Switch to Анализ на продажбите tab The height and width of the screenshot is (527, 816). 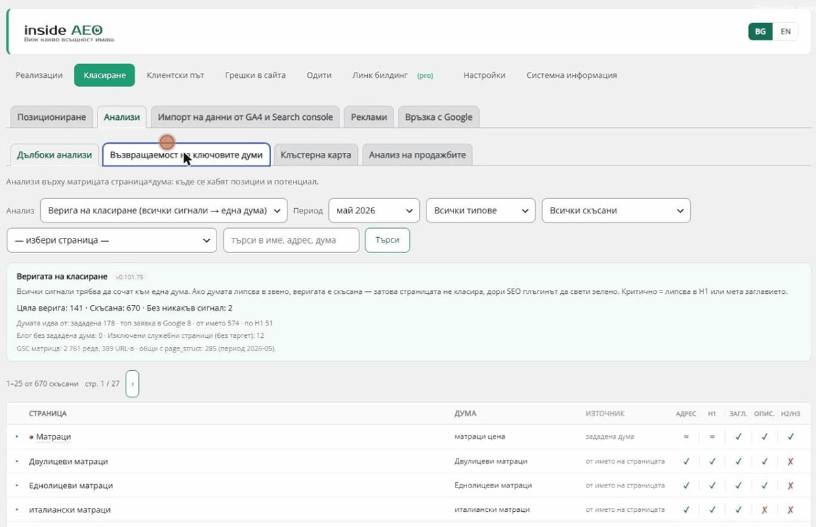(417, 155)
